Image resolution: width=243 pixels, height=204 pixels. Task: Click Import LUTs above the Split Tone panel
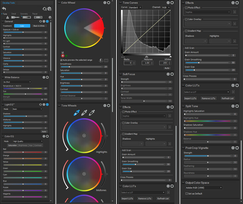pos(190,99)
